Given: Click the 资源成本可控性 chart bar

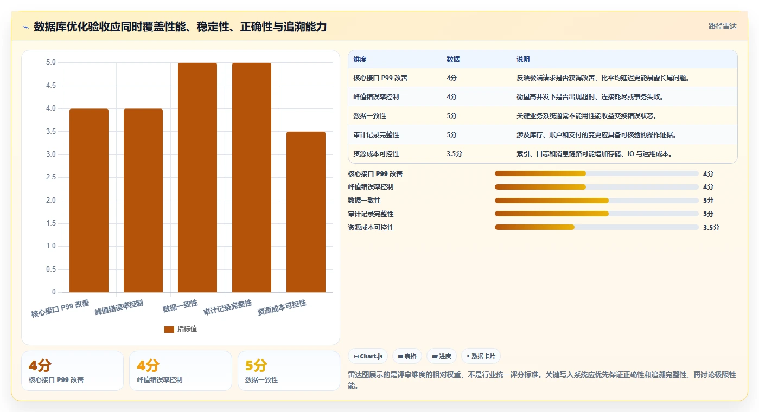Looking at the screenshot, I should tap(306, 212).
